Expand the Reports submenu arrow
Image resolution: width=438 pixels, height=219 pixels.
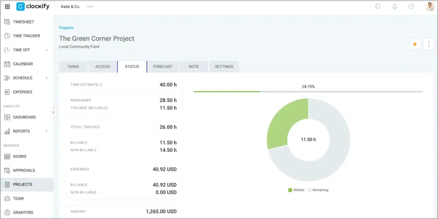click(x=47, y=131)
